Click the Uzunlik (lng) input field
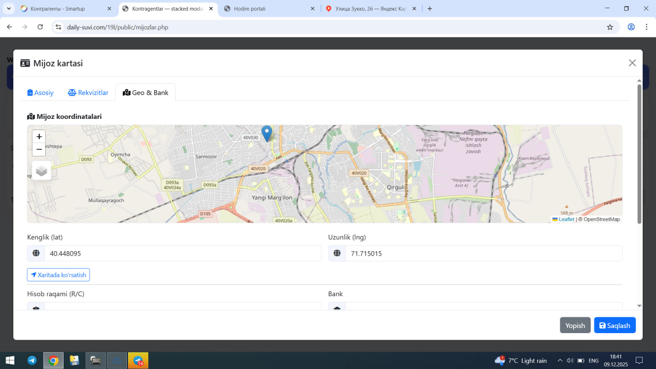The width and height of the screenshot is (656, 369). pos(483,253)
